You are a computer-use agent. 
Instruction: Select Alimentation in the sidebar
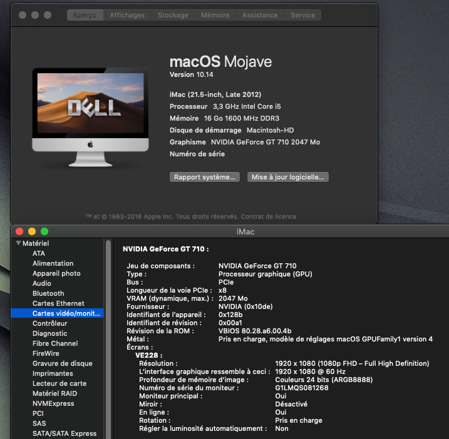pyautogui.click(x=53, y=263)
